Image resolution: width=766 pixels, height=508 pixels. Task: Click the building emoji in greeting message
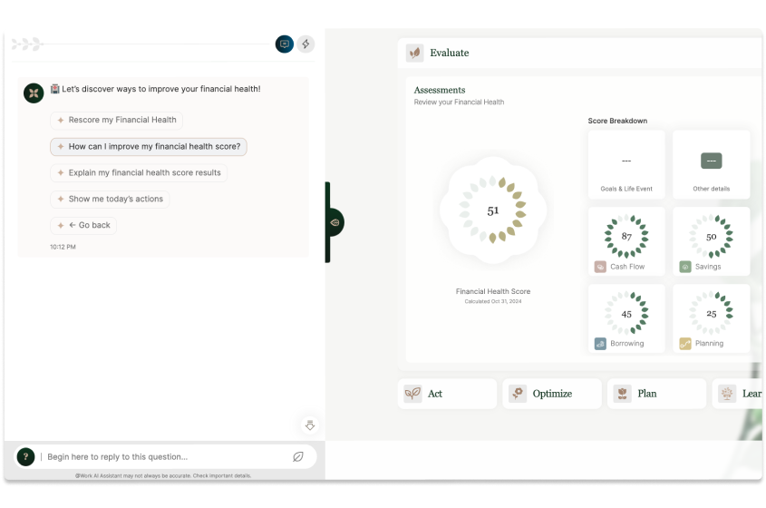55,89
